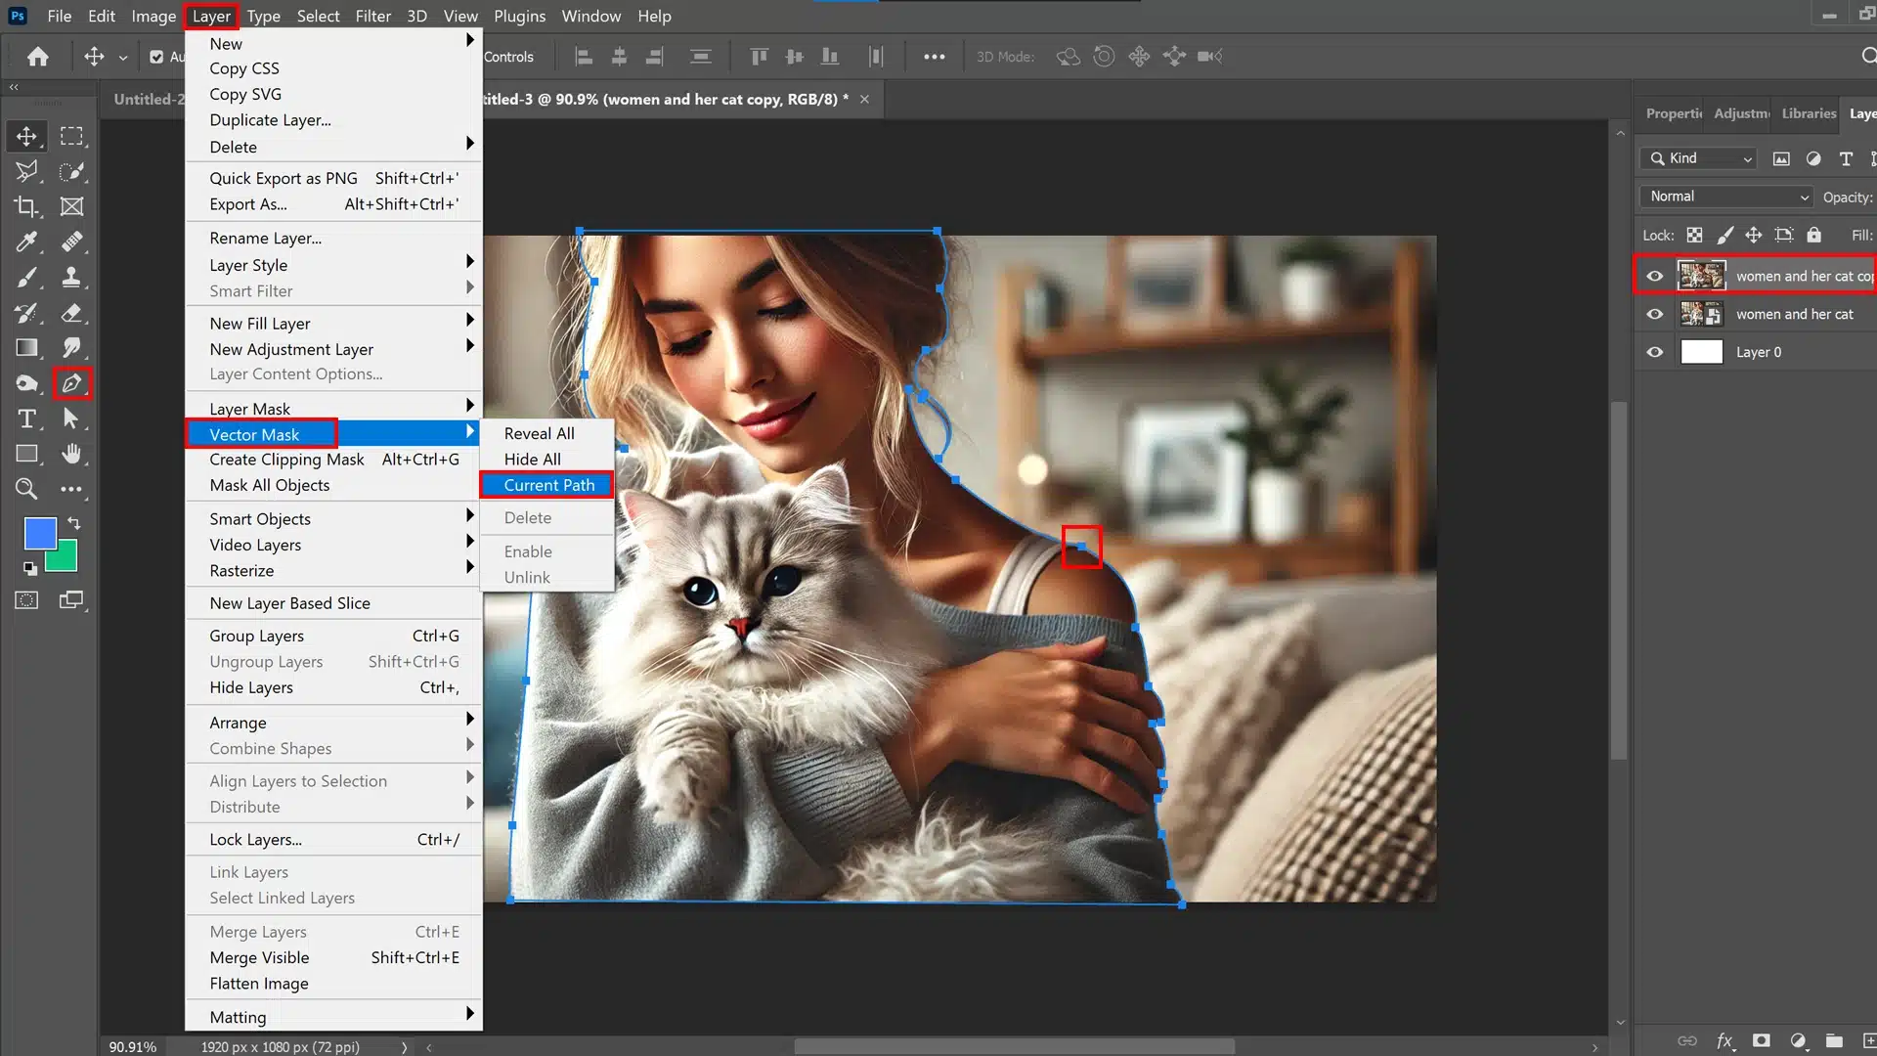
Task: Open the fx layer styles button
Action: [x=1724, y=1040]
